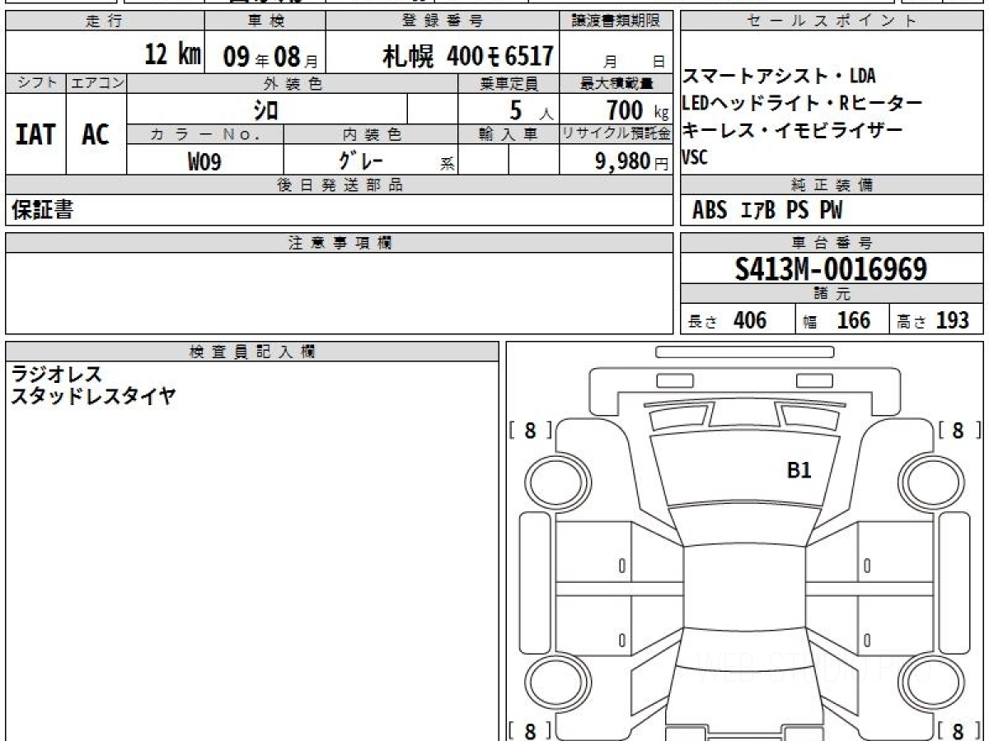Click the スマートアシスト・LDA line
Screen dimensions: 989x741
(779, 77)
